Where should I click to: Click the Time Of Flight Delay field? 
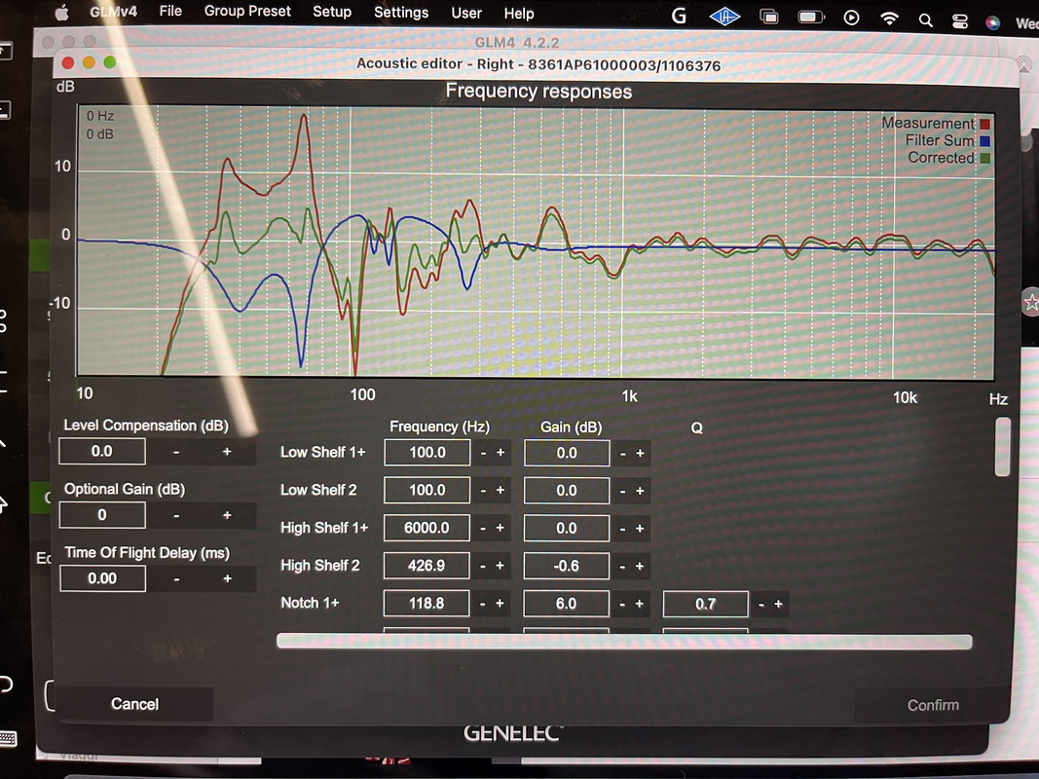click(x=102, y=578)
